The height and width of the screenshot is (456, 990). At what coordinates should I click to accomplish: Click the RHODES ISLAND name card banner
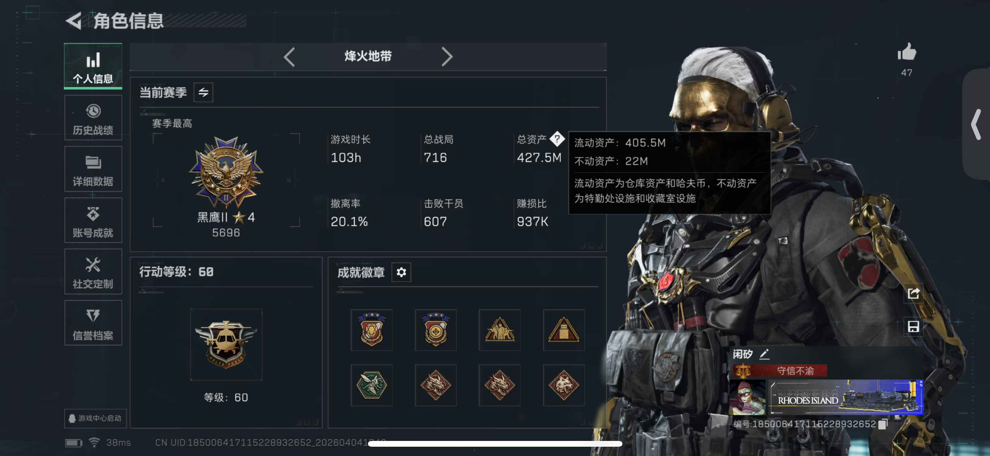tap(846, 397)
